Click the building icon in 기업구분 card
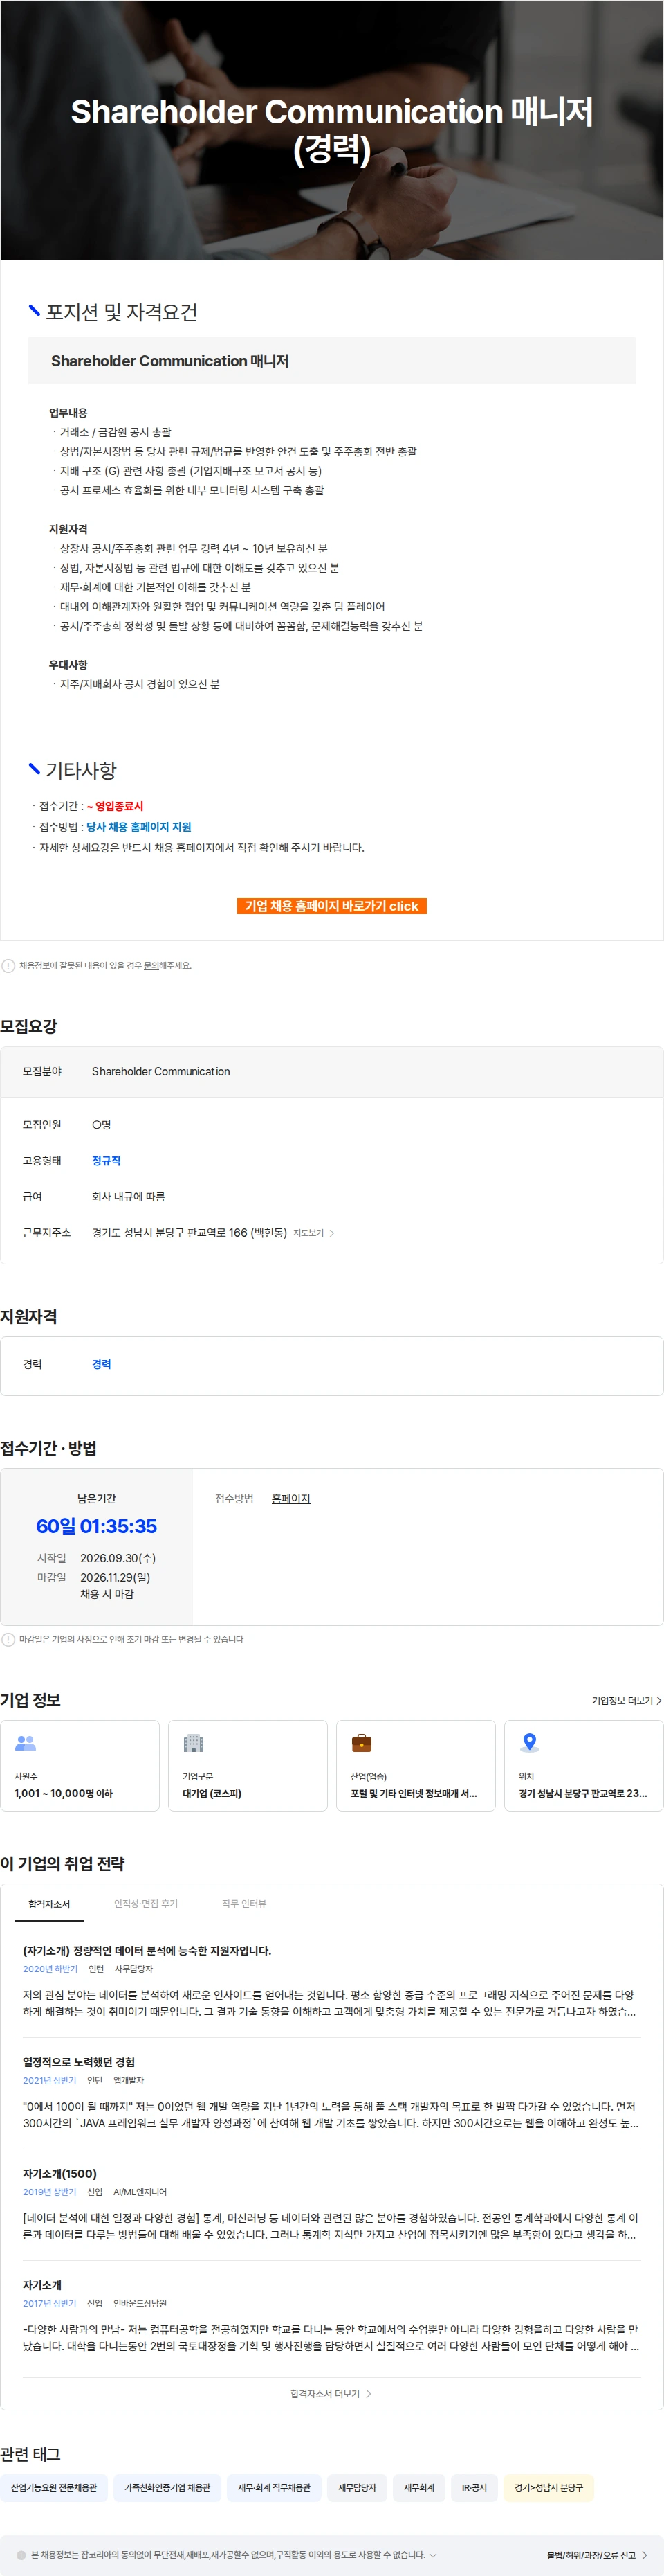664x2576 pixels. click(x=194, y=1743)
